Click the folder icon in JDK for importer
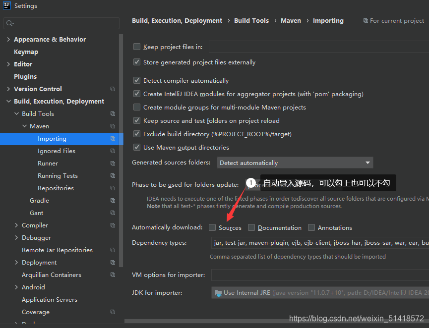The image size is (429, 328). [218, 293]
